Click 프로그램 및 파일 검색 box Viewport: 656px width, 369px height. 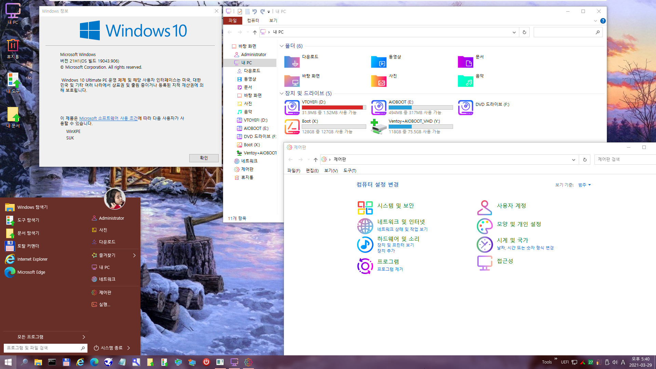[45, 348]
